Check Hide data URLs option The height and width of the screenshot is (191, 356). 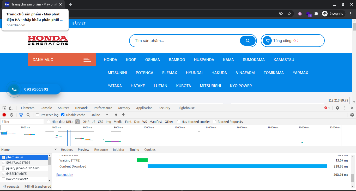coord(49,122)
